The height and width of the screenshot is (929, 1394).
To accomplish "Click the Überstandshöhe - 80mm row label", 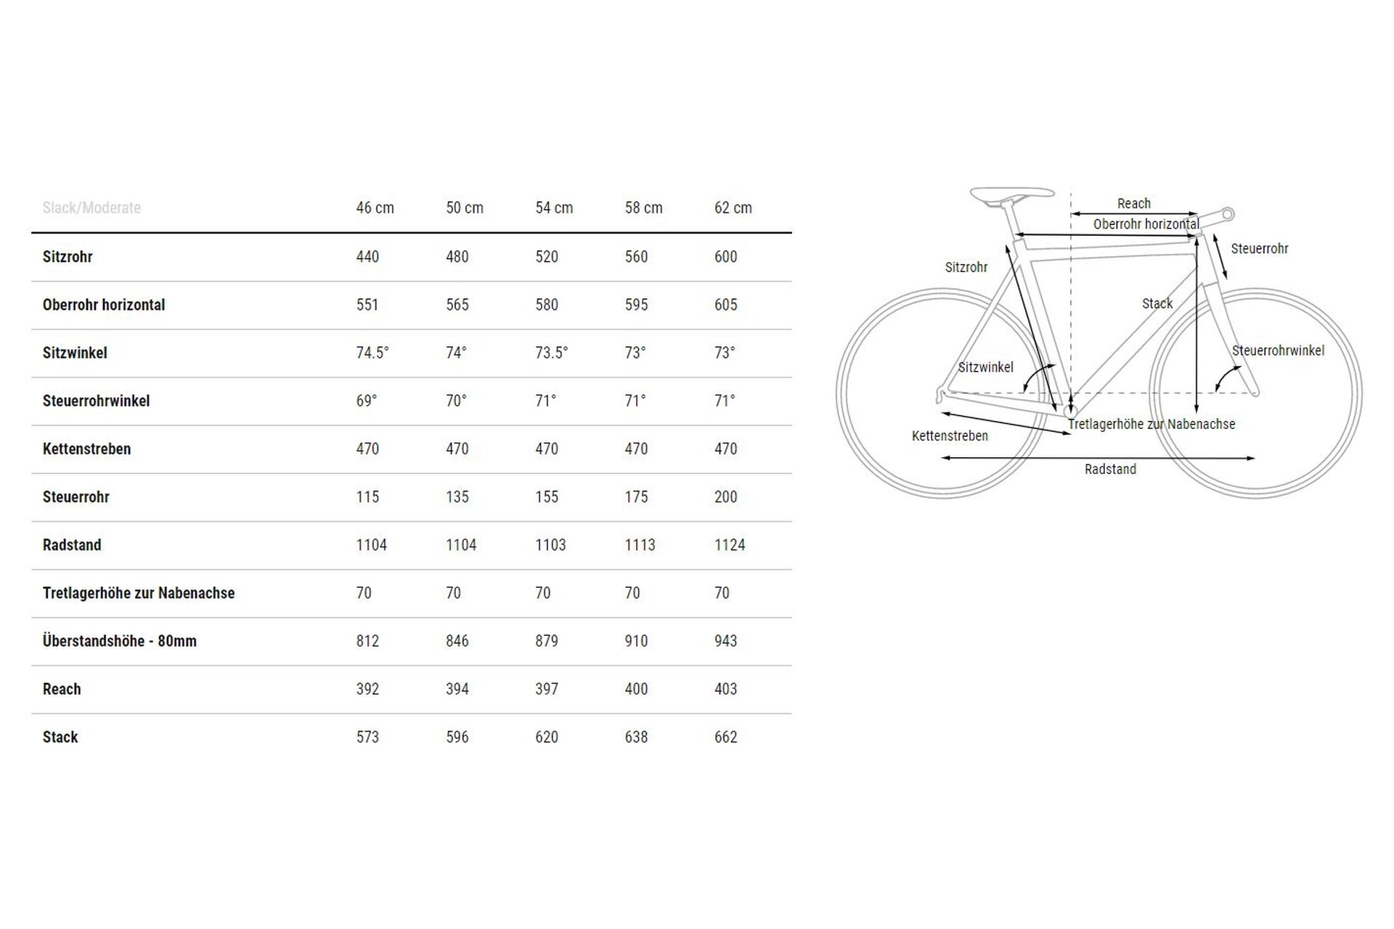I will pyautogui.click(x=120, y=641).
